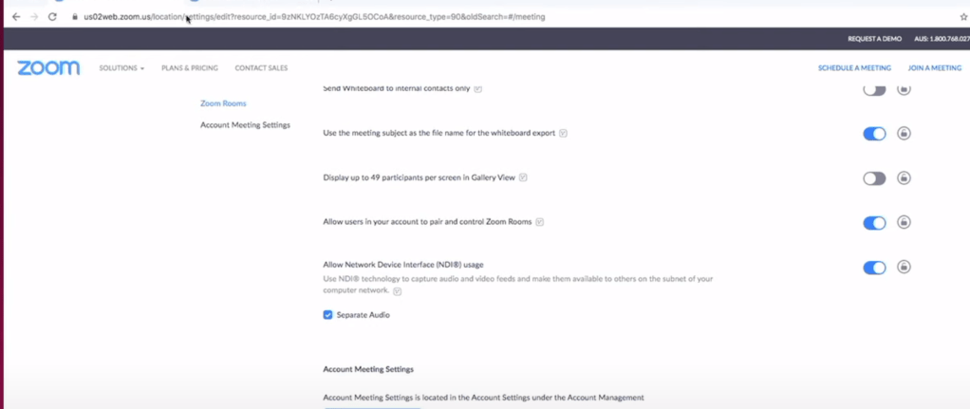
Task: Uncheck the Separate Audio checkbox
Action: [327, 315]
